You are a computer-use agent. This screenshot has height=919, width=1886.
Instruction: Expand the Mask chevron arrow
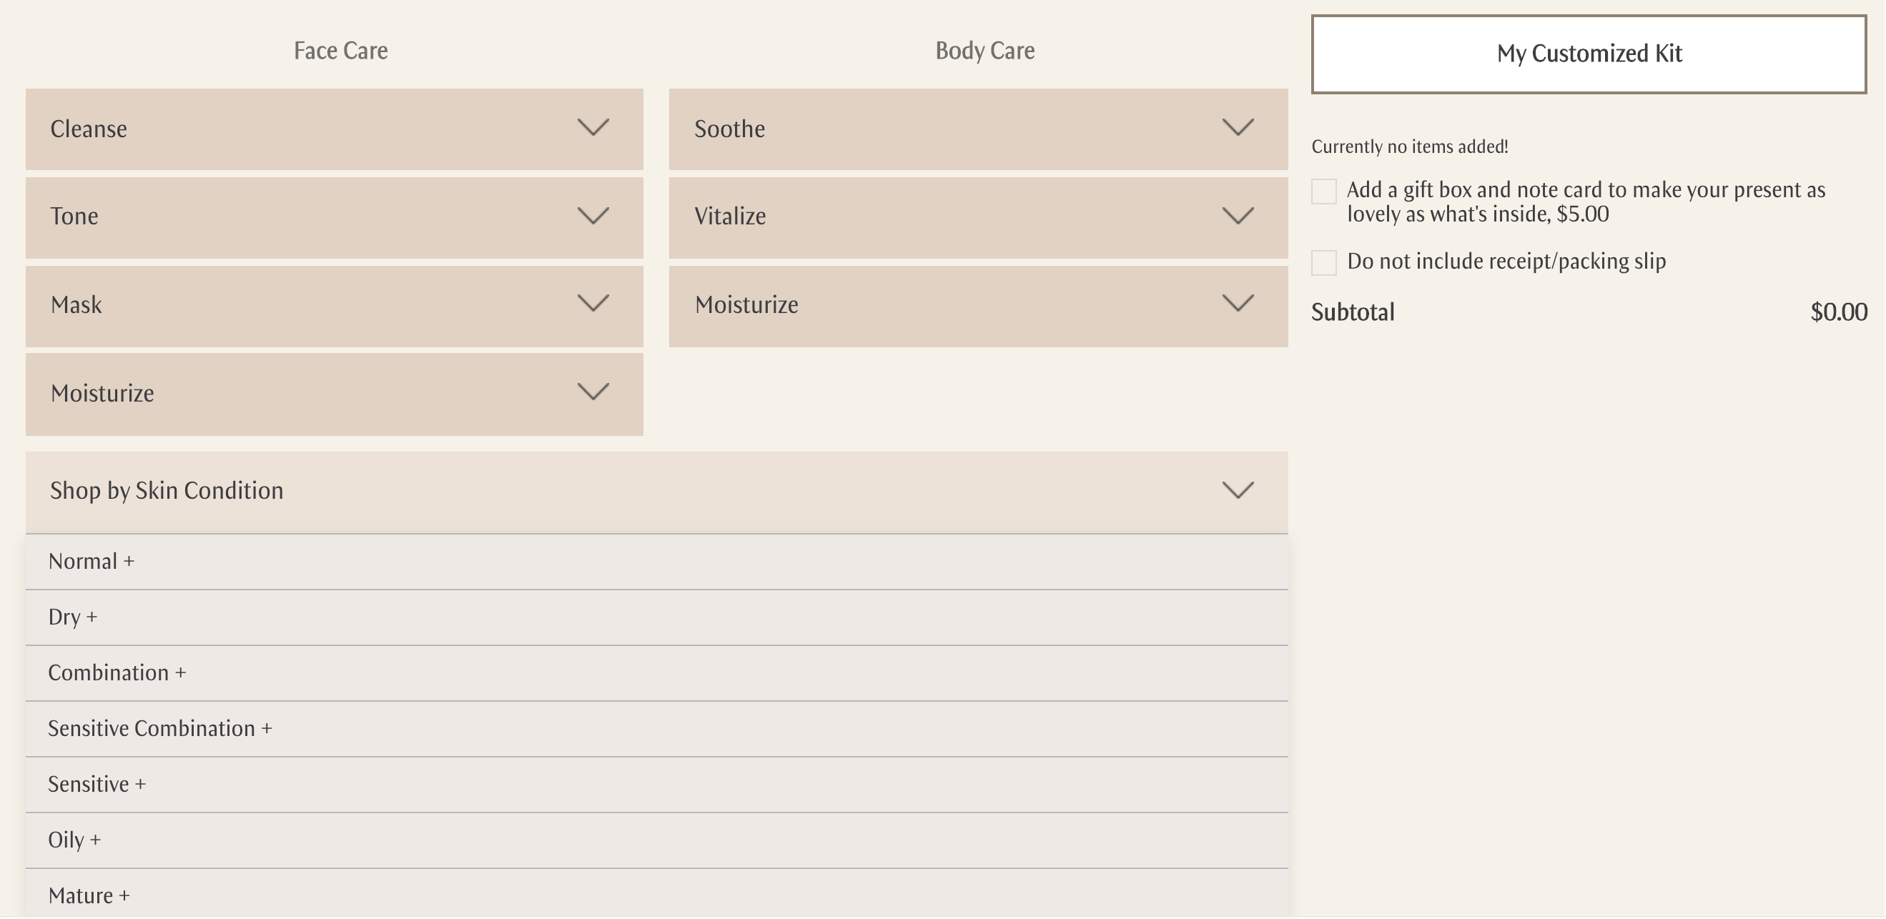593,303
